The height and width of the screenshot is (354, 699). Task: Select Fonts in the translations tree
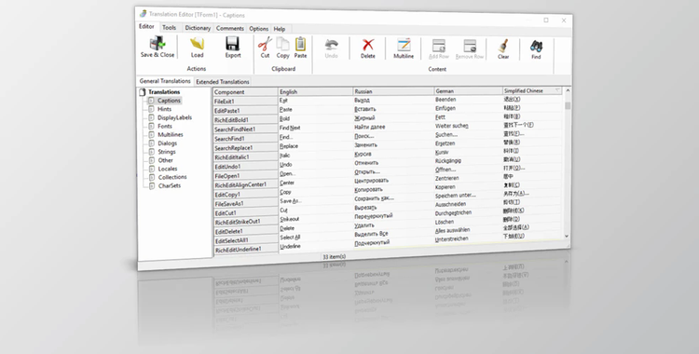tap(165, 126)
